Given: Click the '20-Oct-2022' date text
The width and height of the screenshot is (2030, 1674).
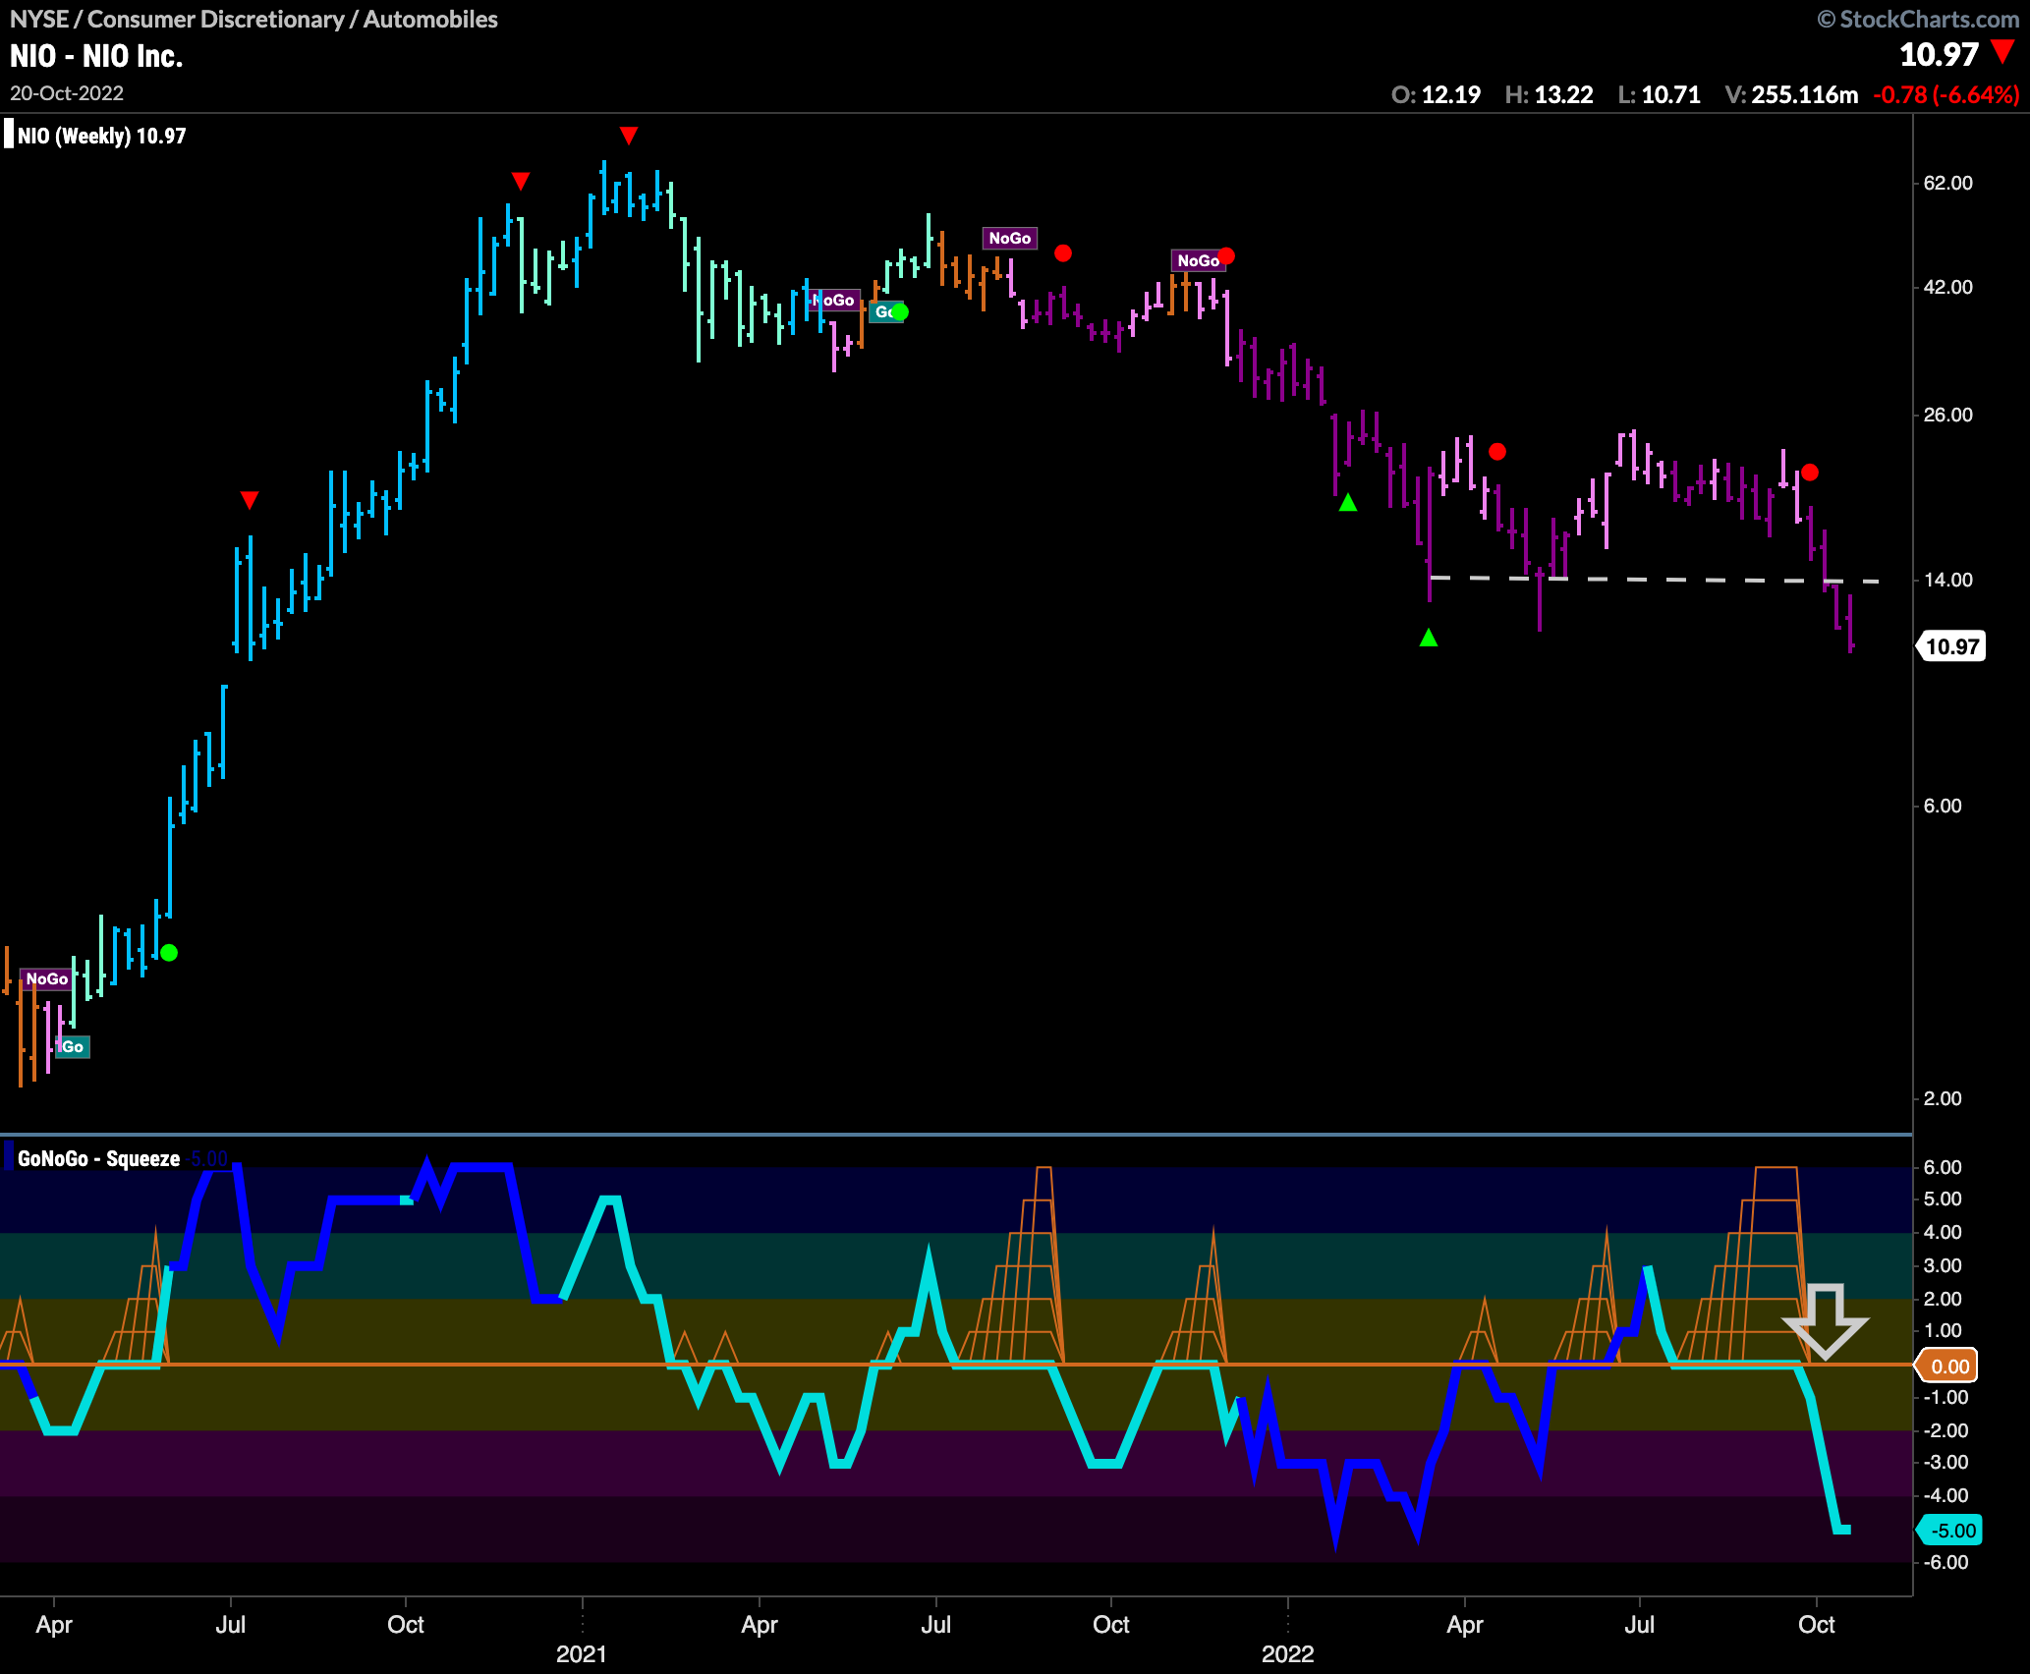Looking at the screenshot, I should pyautogui.click(x=67, y=93).
